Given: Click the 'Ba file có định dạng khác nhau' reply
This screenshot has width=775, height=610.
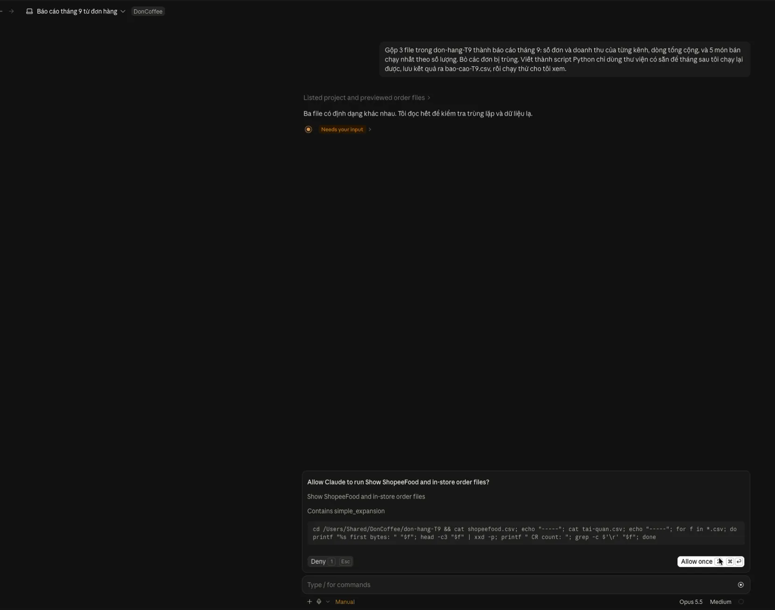Looking at the screenshot, I should point(418,113).
